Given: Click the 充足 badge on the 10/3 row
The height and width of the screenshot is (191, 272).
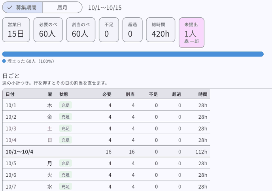Looking at the screenshot, I should [65, 129].
